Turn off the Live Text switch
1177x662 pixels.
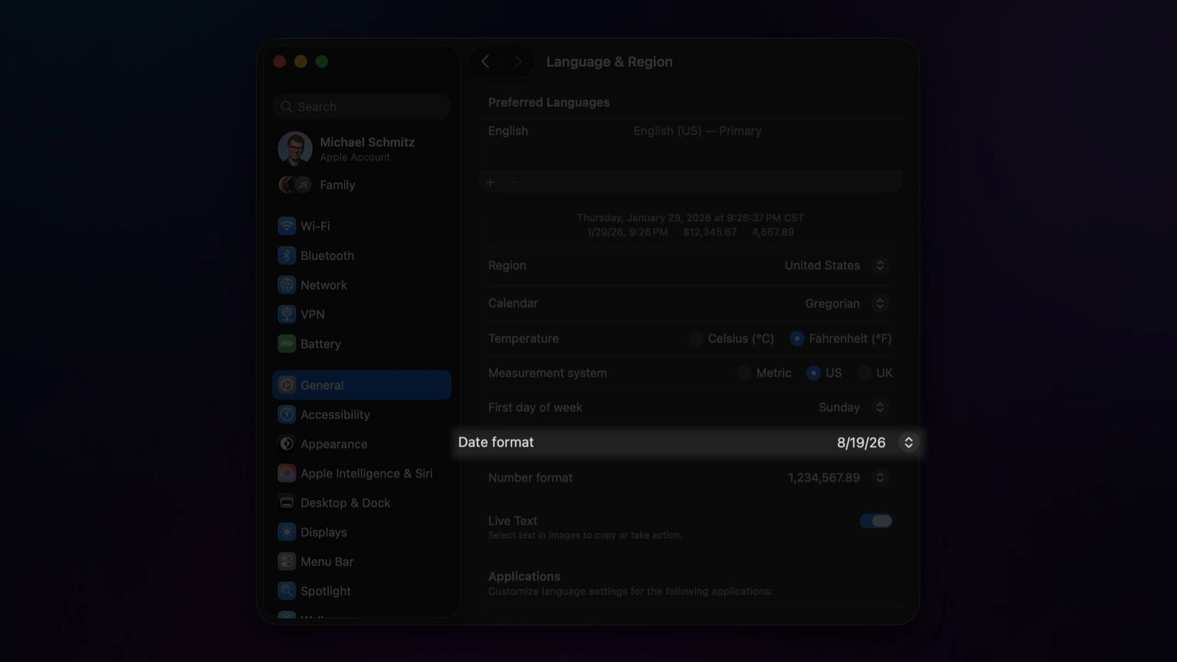tap(875, 521)
